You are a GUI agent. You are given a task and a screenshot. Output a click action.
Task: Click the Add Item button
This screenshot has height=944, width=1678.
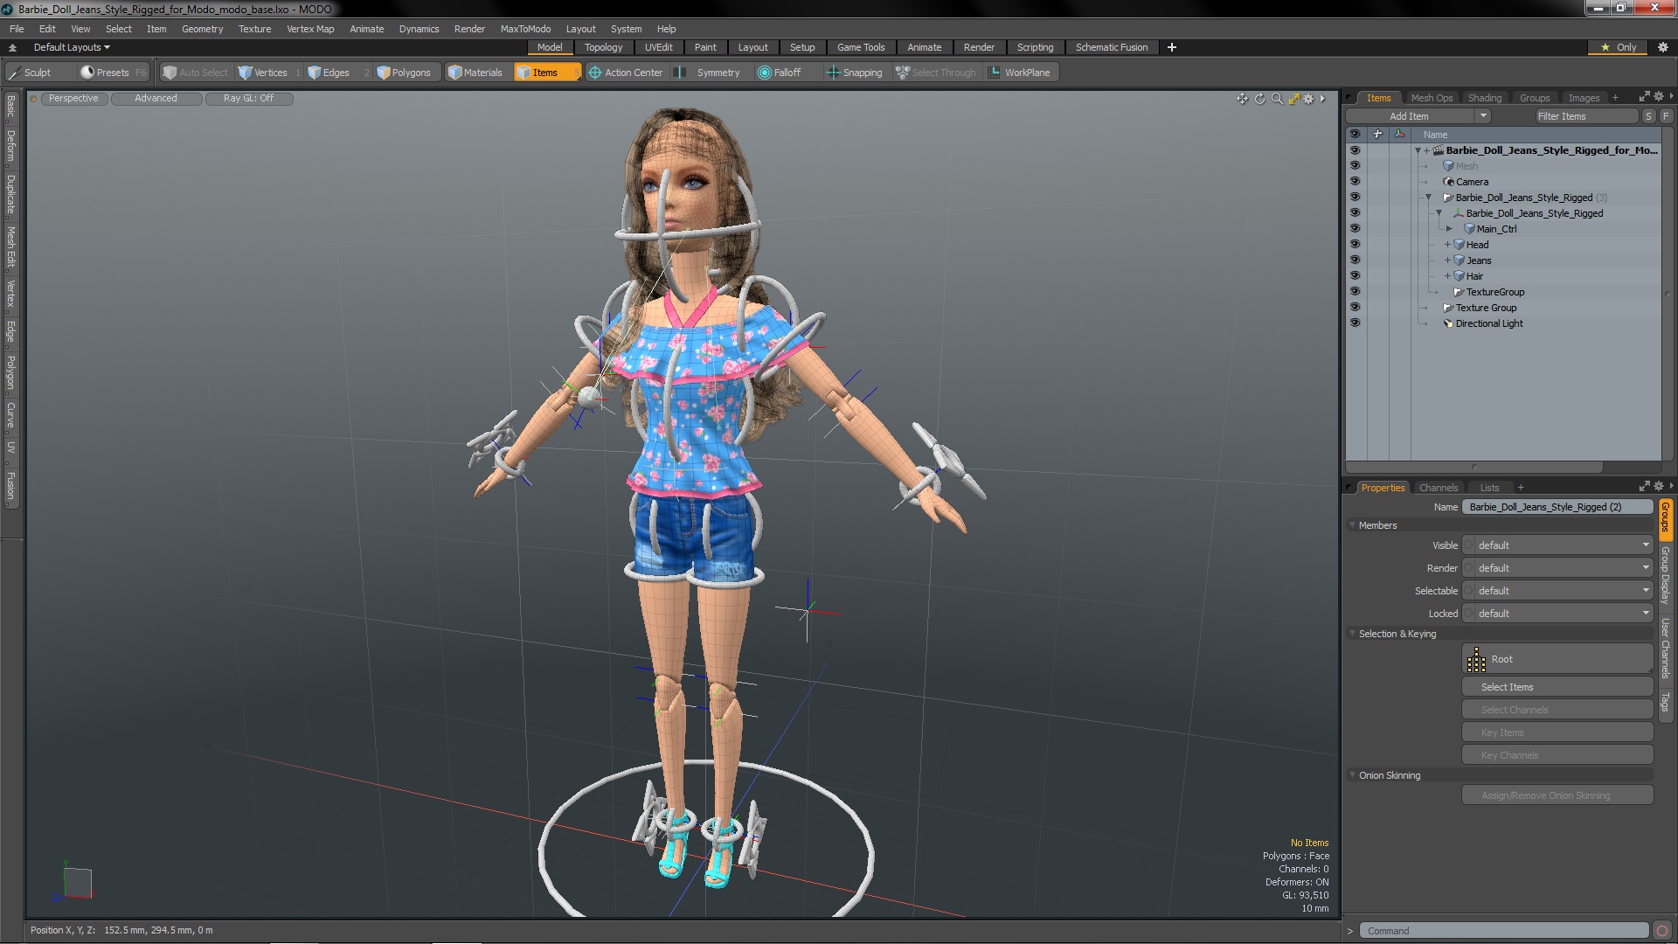click(x=1410, y=116)
